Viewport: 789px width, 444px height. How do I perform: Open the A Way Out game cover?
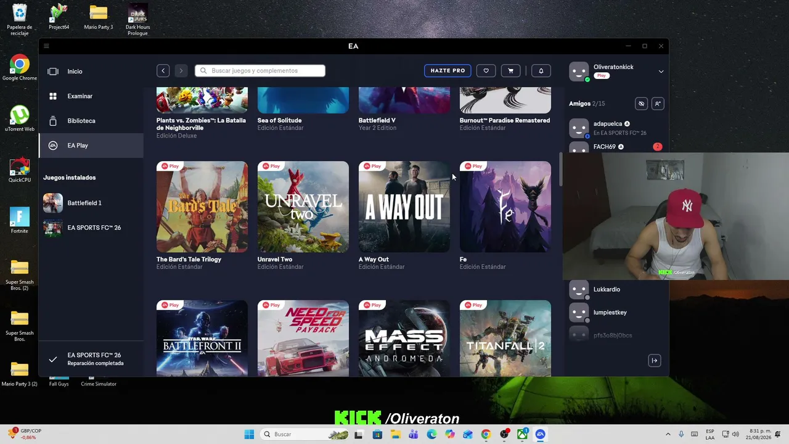(404, 207)
